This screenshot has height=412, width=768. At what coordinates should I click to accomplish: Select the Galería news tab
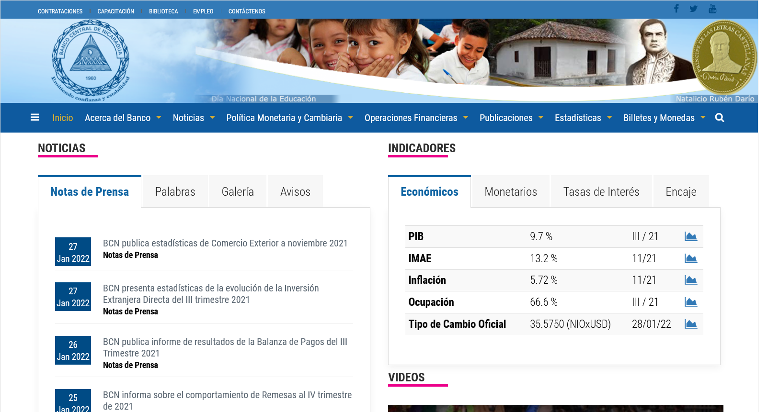pos(238,192)
